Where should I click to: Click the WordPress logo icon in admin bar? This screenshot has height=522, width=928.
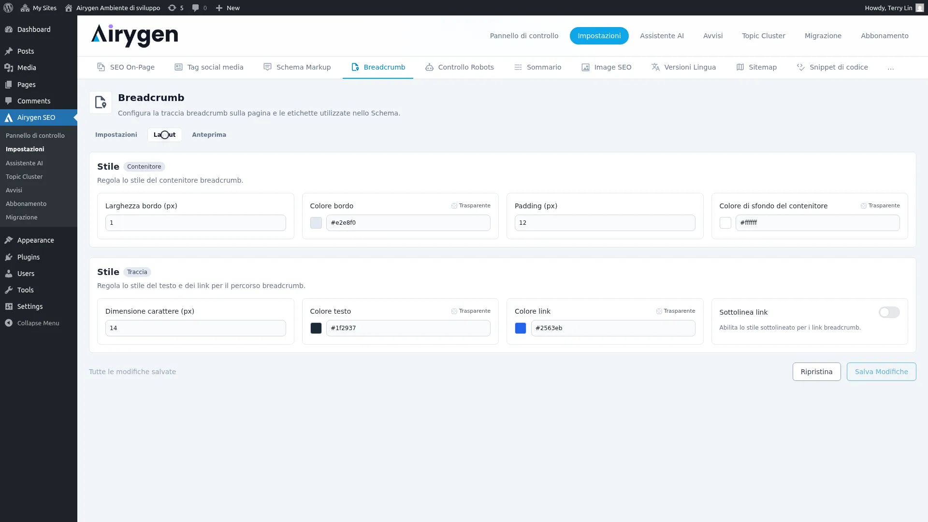pos(8,8)
